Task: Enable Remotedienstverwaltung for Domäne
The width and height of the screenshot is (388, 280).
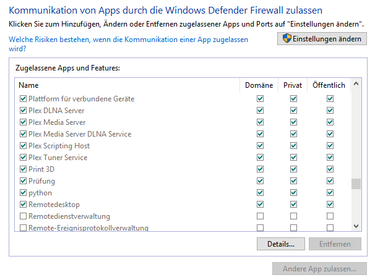Action: coord(260,216)
